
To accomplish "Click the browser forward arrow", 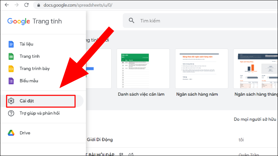I will pos(16,5).
